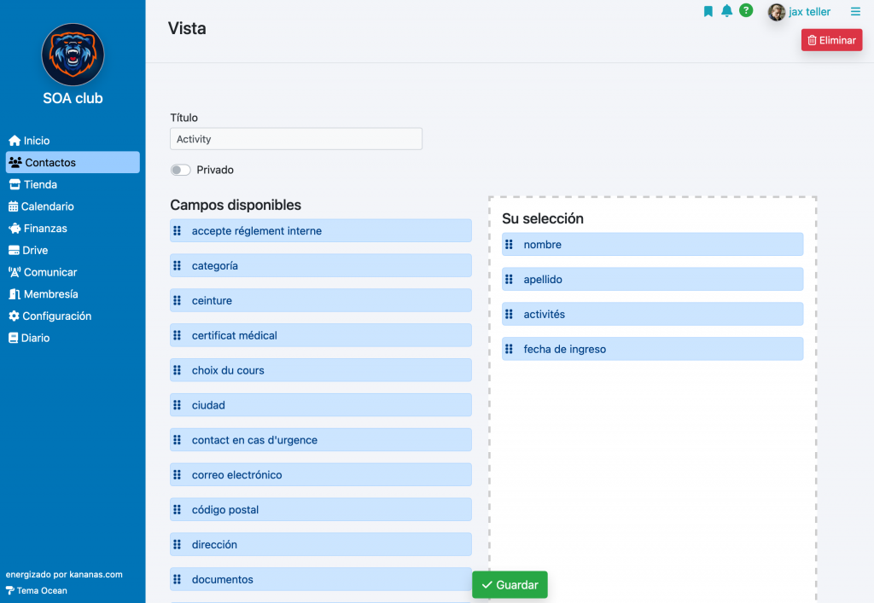Viewport: 874px width, 603px height.
Task: Click the Título input field
Action: click(x=296, y=139)
